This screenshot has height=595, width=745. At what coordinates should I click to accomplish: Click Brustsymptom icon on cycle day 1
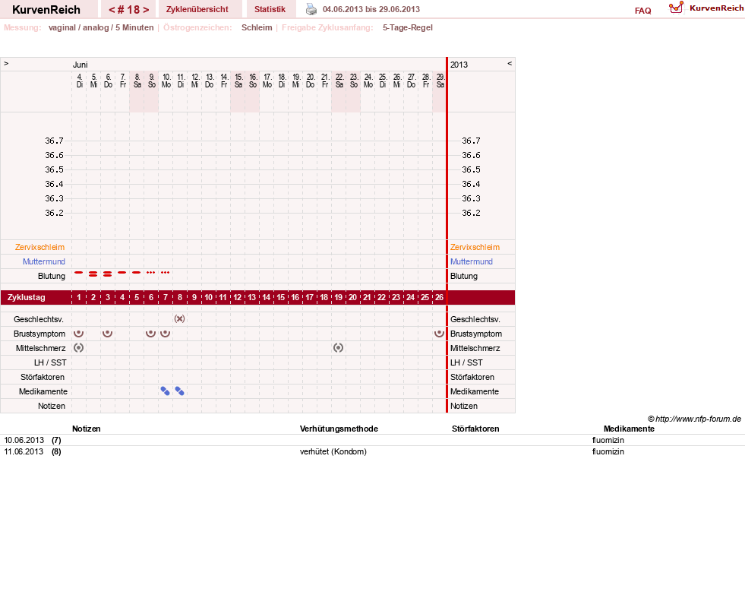point(78,333)
